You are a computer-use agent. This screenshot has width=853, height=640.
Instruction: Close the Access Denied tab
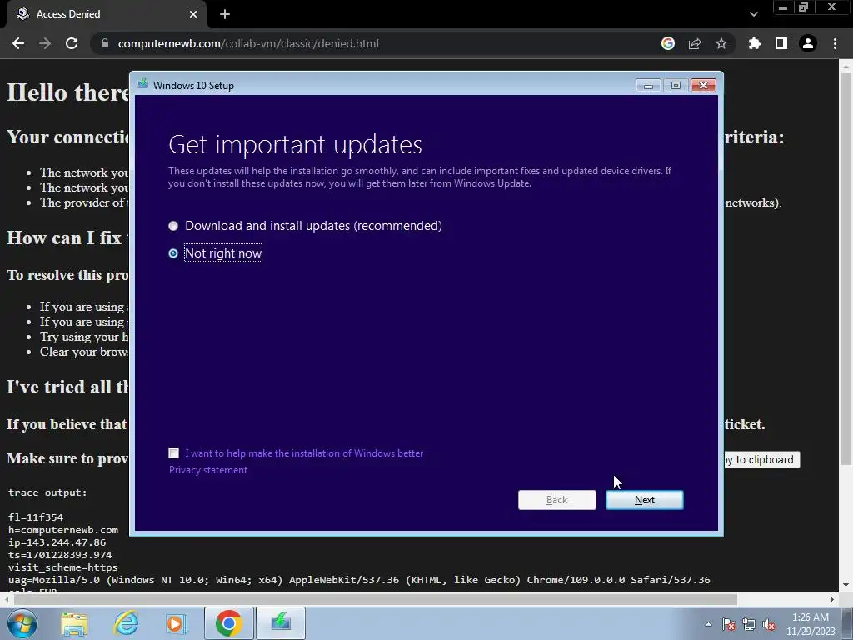click(x=193, y=14)
